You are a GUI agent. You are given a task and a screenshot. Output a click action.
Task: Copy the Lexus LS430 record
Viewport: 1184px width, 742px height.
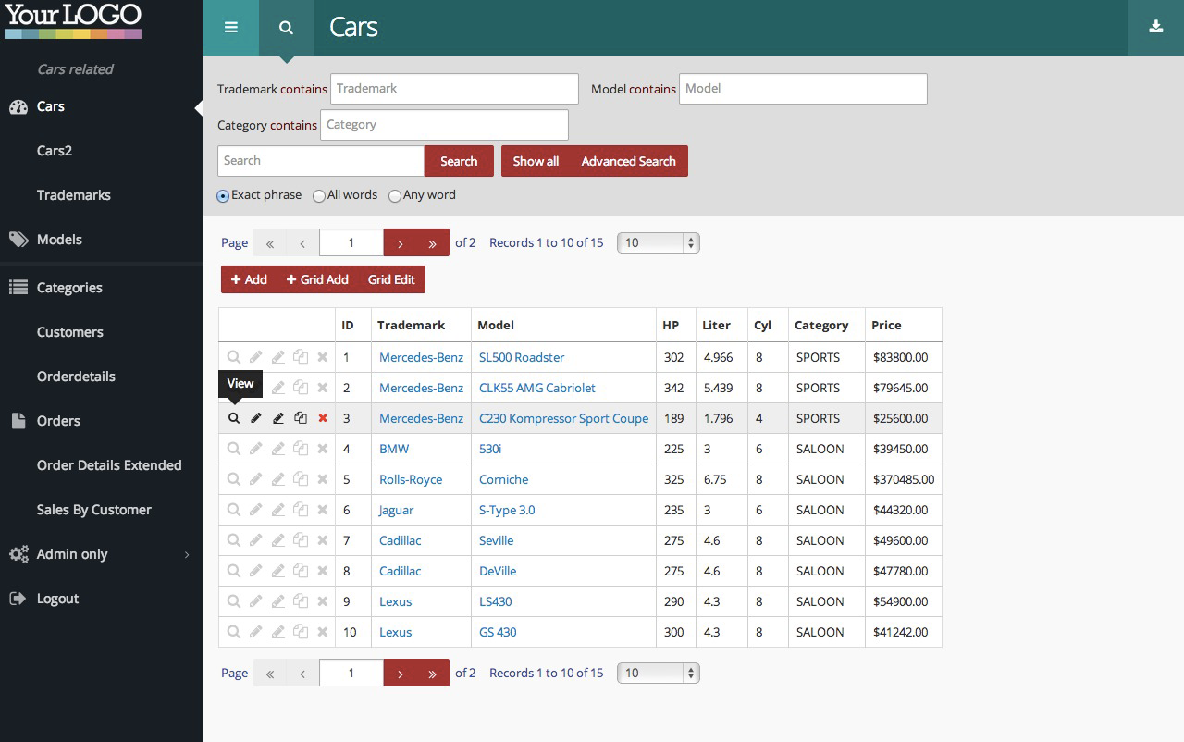pos(301,601)
